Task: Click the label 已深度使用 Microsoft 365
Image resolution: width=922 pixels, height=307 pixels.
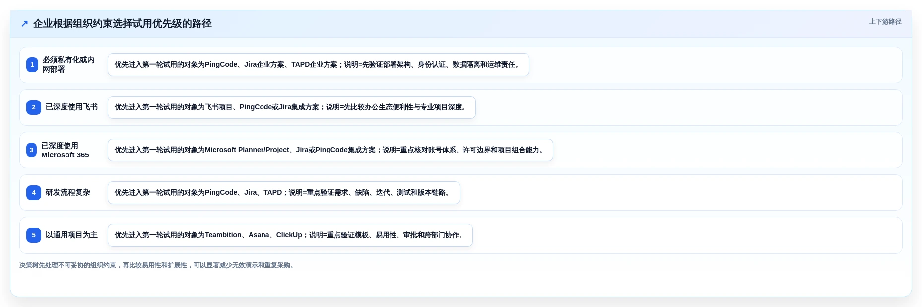Action: click(x=65, y=150)
